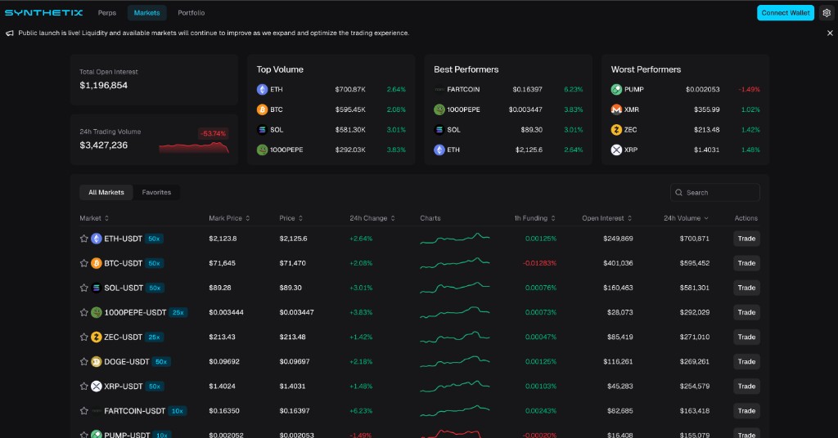This screenshot has width=838, height=438.
Task: Favorite the DOGE-USDT market star
Action: point(84,361)
